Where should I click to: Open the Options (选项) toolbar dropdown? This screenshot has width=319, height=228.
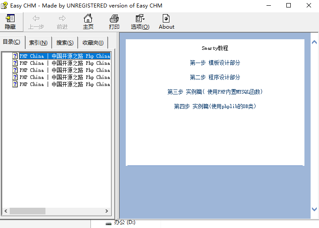(x=140, y=22)
